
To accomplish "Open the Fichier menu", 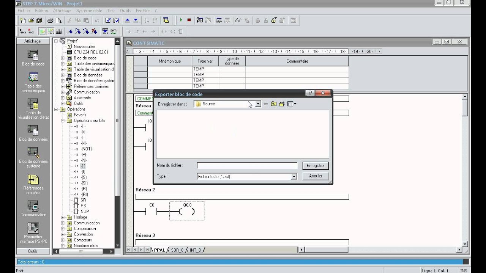I will click(24, 11).
